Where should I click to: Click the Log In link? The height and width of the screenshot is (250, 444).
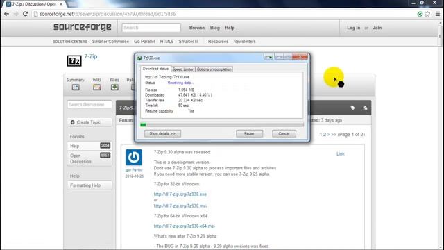pyautogui.click(x=354, y=28)
